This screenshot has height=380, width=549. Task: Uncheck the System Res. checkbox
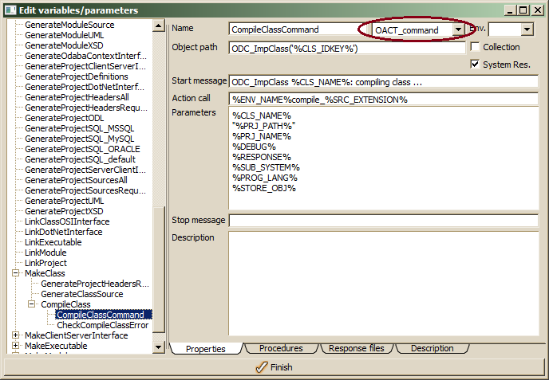[476, 65]
